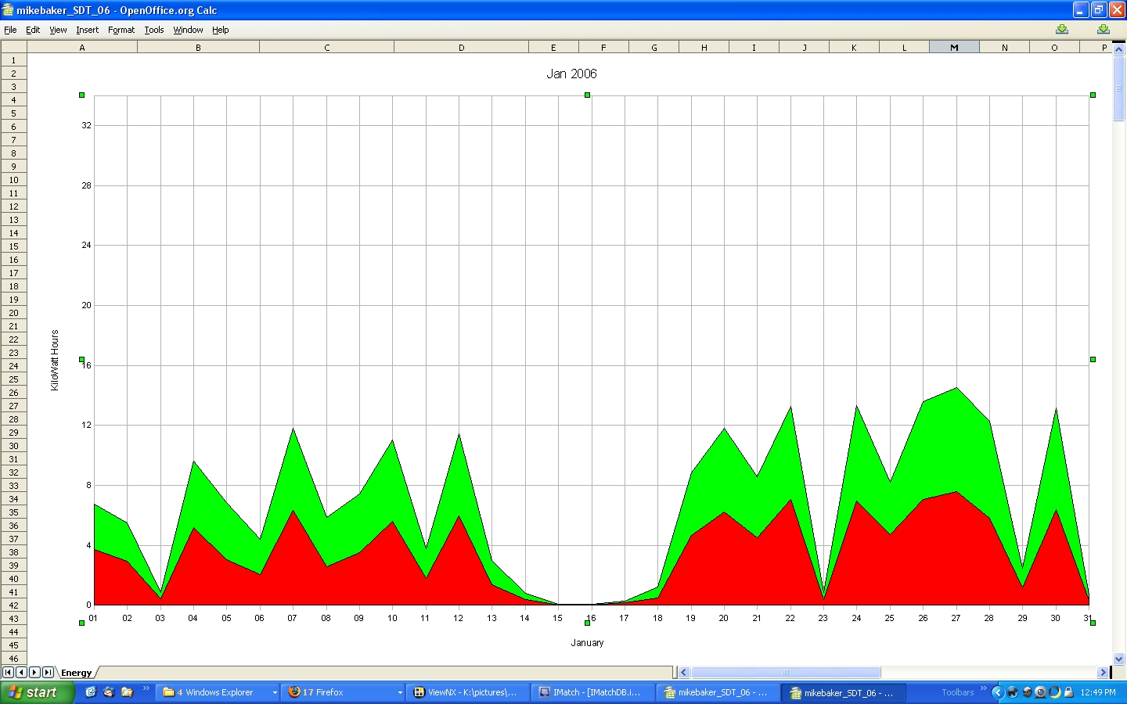
Task: Expand the Windows Explorer taskbar group
Action: point(274,692)
